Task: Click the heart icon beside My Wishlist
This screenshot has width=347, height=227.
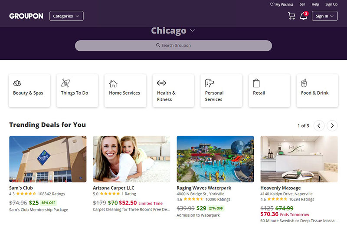Action: (272, 4)
